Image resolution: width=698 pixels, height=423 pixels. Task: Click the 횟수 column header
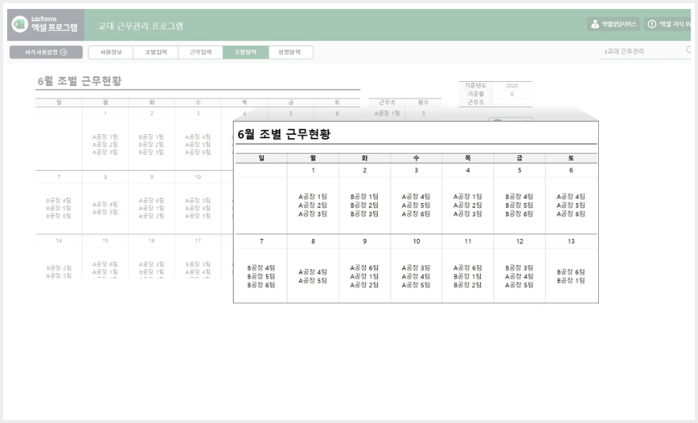tap(423, 103)
